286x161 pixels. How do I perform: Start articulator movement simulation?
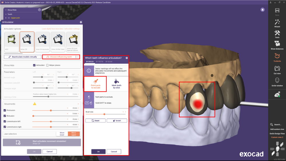[x=42, y=142]
